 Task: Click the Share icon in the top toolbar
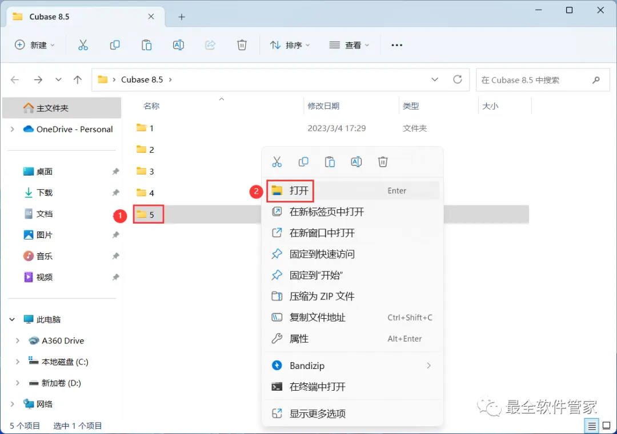(x=210, y=45)
